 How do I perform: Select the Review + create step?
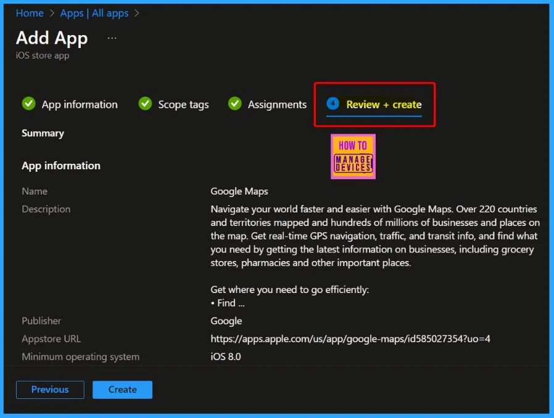(384, 105)
